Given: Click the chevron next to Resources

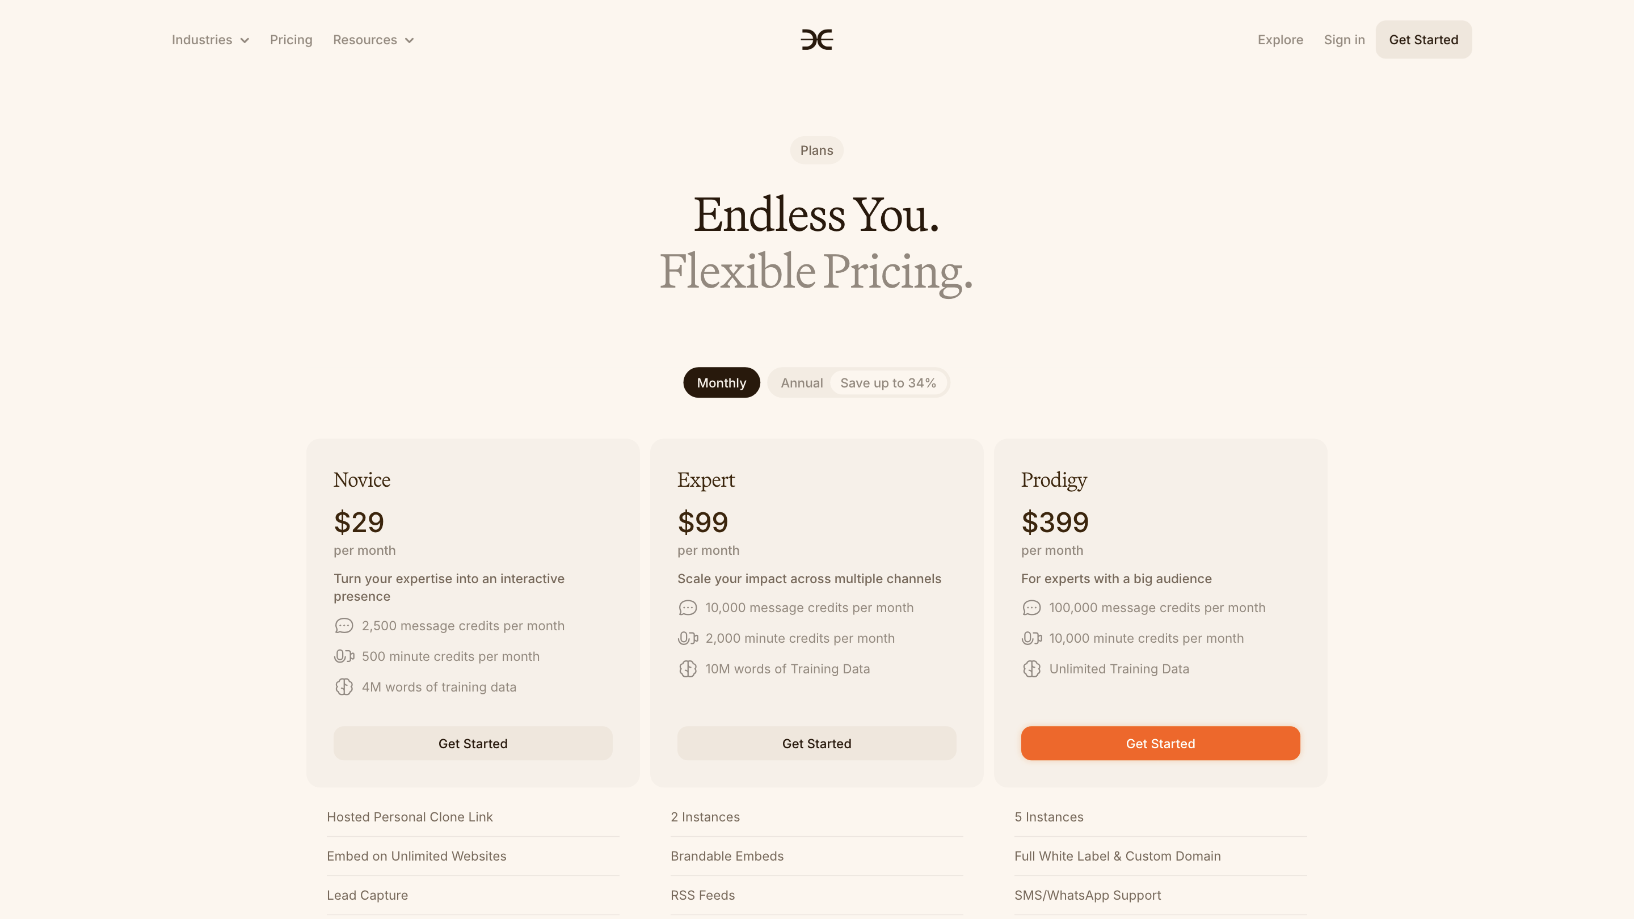Looking at the screenshot, I should pyautogui.click(x=410, y=41).
